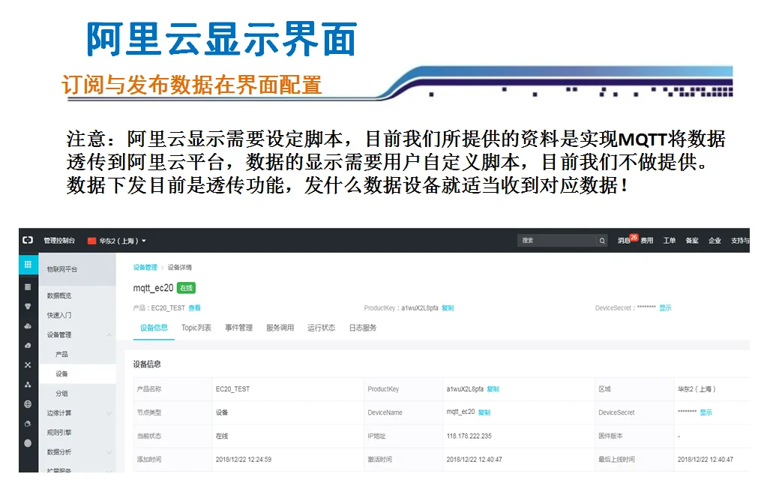
Task: Switch to the 设备信息 tab
Action: coord(154,328)
